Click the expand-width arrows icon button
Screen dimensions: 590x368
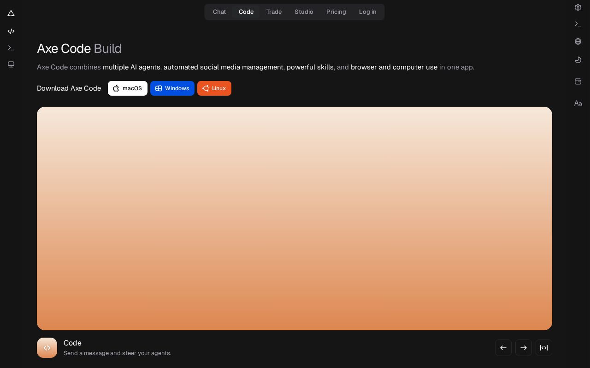pyautogui.click(x=544, y=348)
